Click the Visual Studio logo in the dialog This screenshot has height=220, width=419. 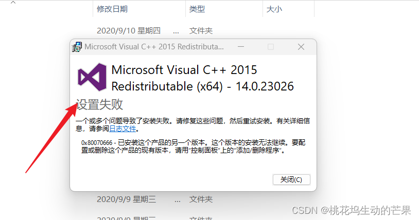(x=92, y=78)
